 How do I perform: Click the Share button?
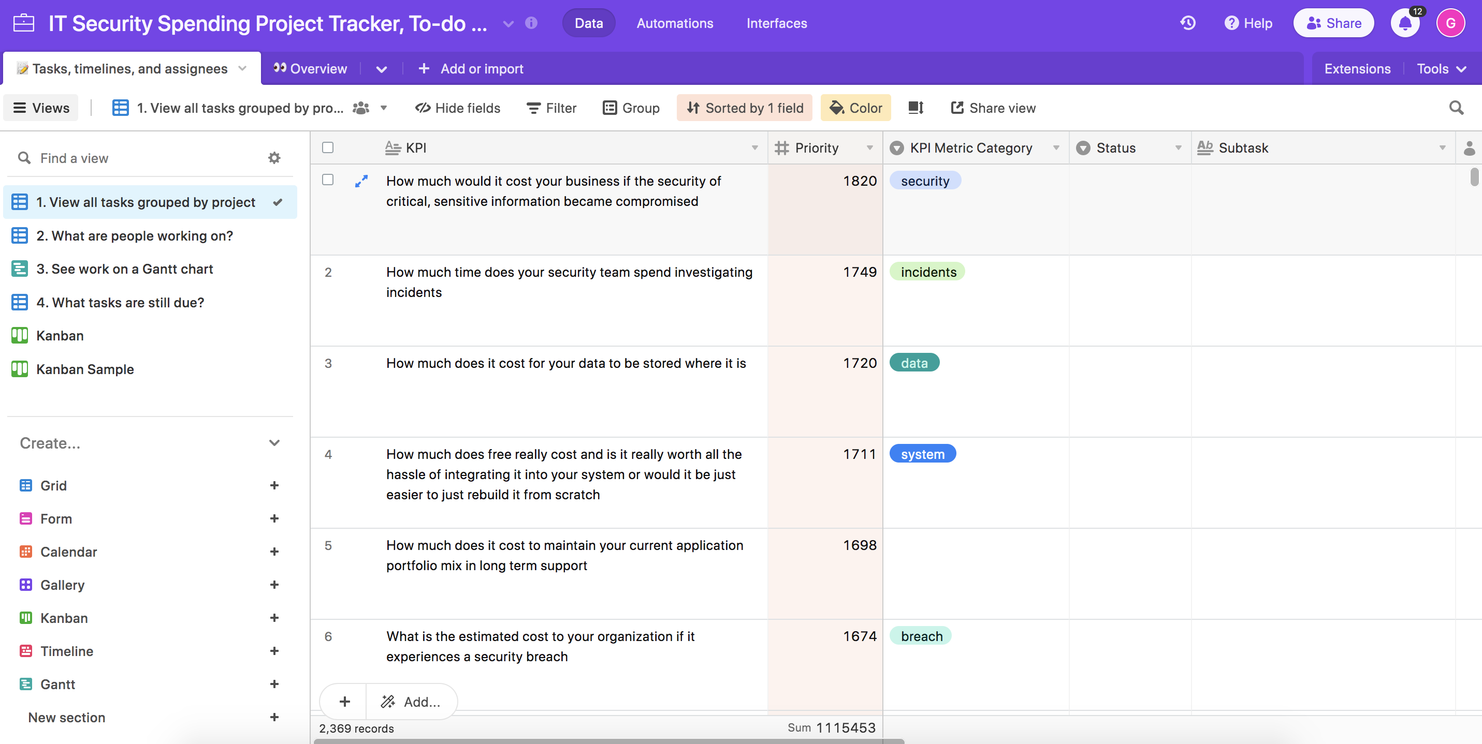click(x=1333, y=24)
